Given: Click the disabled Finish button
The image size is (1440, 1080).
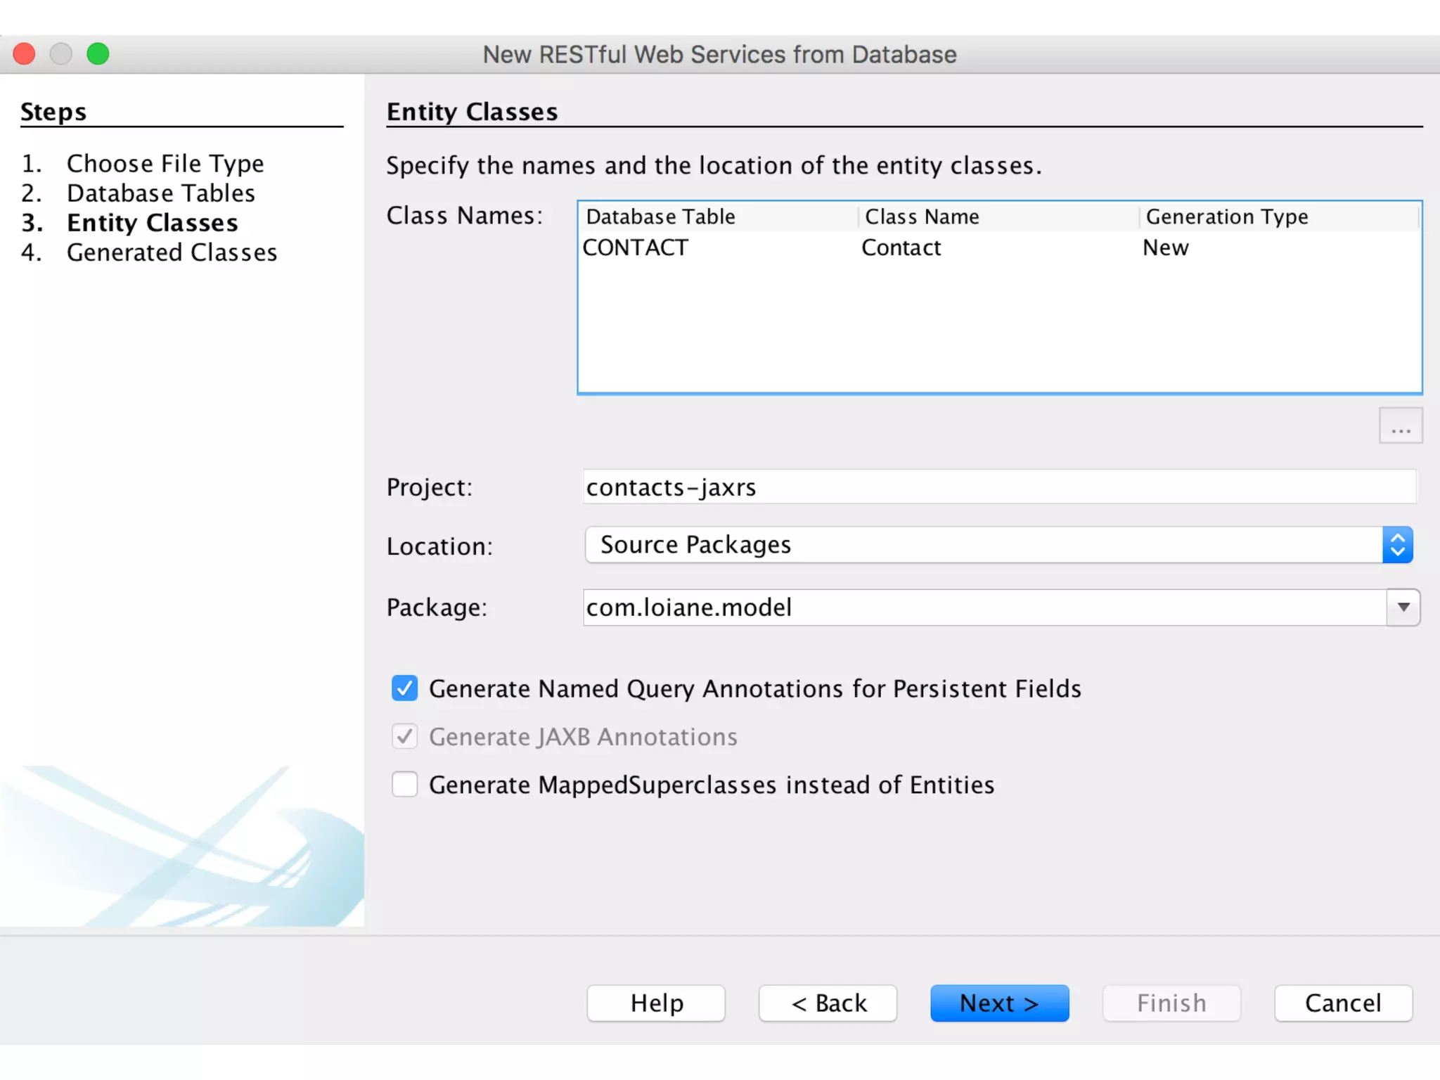Looking at the screenshot, I should click(1171, 1003).
